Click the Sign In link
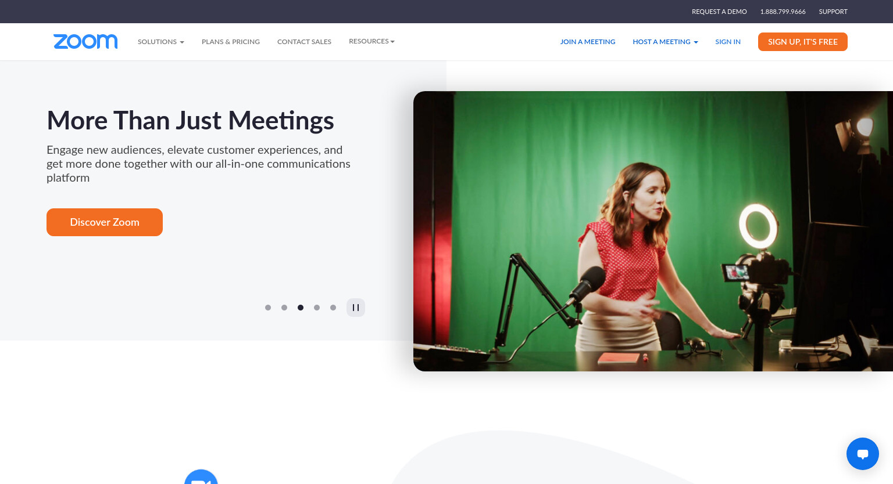 click(x=728, y=42)
